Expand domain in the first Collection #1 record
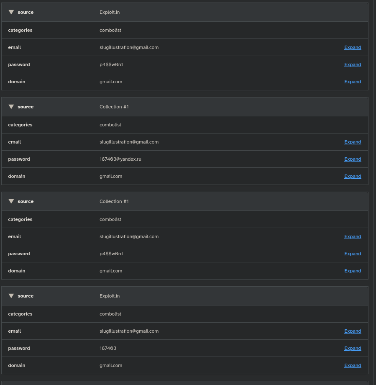376x385 pixels. 352,176
